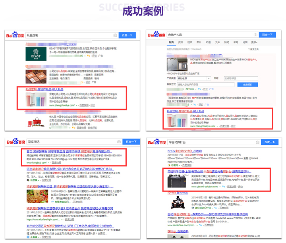This screenshot has width=286, height=243.
Task: Switch to the 图片 tab
Action: 199,42
